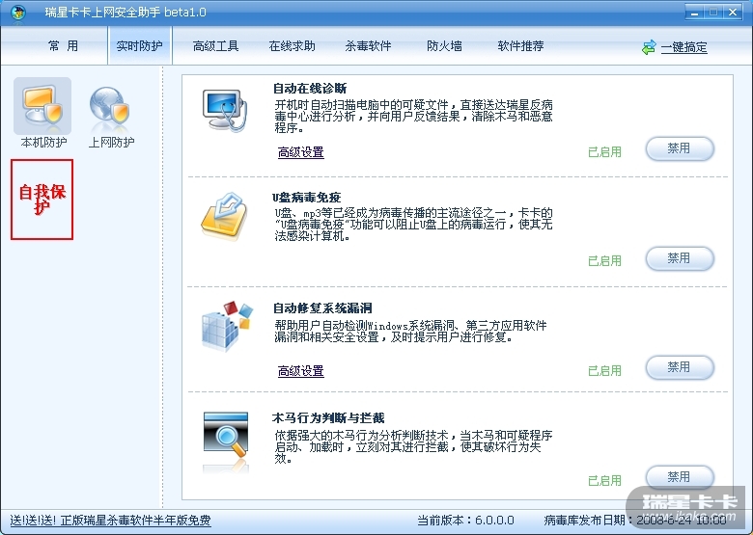Click the 病毒库发布日期 status text
The width and height of the screenshot is (753, 535).
coord(635,521)
